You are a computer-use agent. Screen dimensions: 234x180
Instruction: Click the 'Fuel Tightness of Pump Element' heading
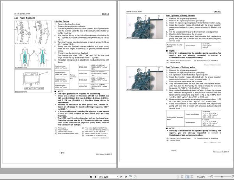click(x=181, y=16)
